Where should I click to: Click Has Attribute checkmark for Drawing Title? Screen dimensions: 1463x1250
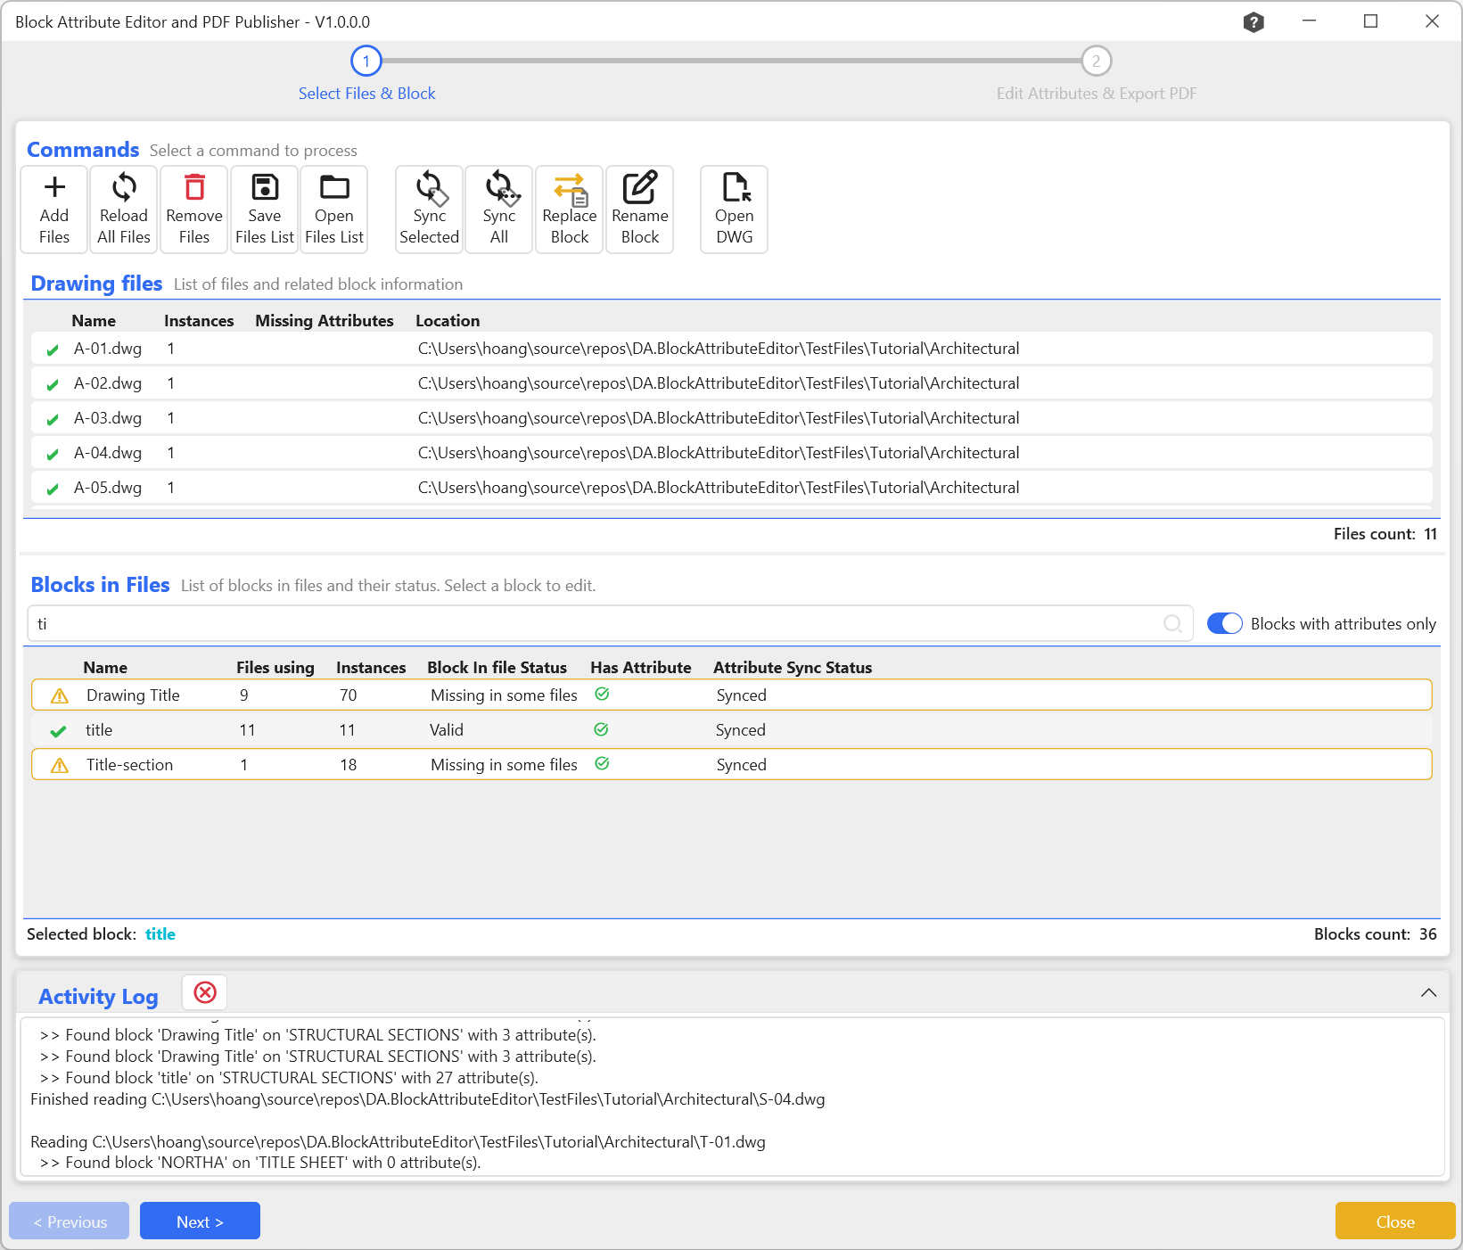[x=602, y=695]
